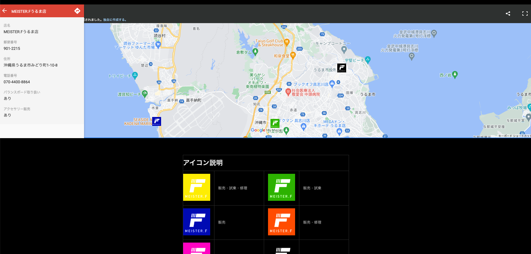The image size is (531, 254).
Task: Click the orange MEISTER.F legend icon
Action: coord(281,222)
